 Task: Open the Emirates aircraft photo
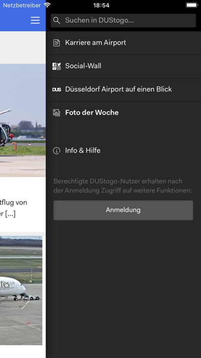(x=21, y=291)
